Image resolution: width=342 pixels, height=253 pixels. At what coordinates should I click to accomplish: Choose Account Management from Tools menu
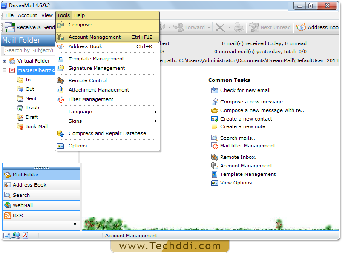[107, 37]
